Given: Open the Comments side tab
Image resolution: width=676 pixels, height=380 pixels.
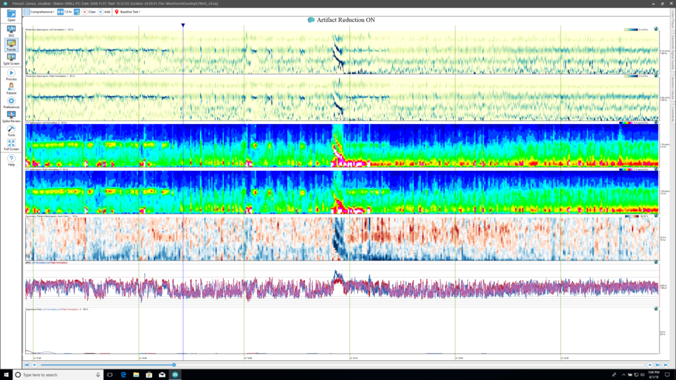Looking at the screenshot, I should (672, 113).
